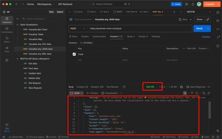222x139 pixels.
Task: Open the Environments sidebar panel
Action: point(7,30)
